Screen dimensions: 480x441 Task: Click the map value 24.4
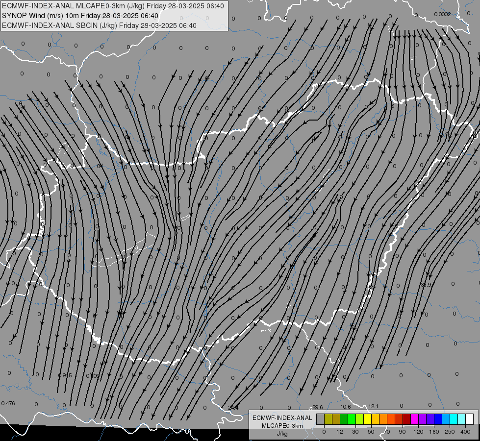point(233,408)
